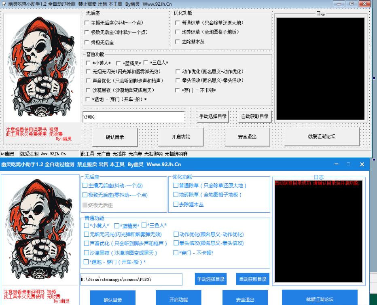Toggle 动作优化 in the gray designer window
Viewport: 377px width, 305px height.
click(178, 72)
